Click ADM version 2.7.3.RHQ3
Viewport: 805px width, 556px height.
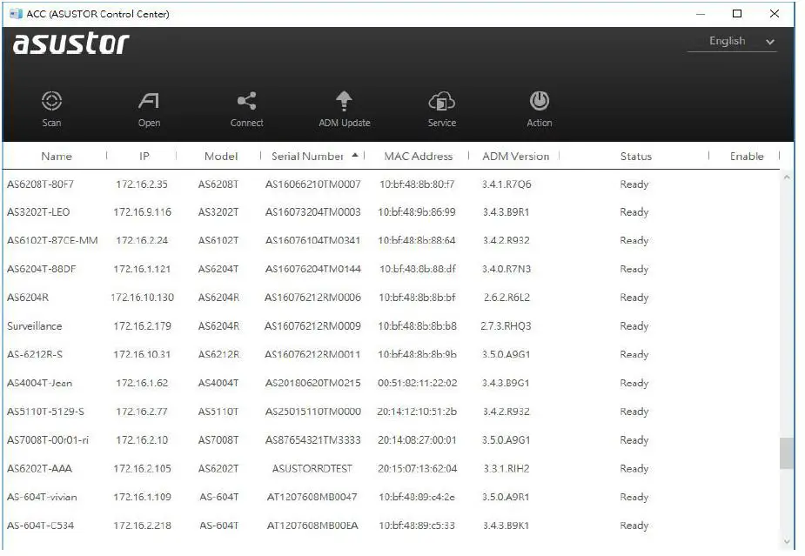506,326
